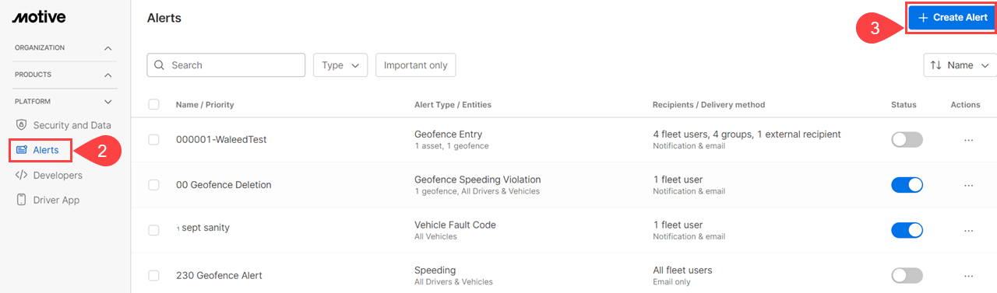Click the Create Alert button
Viewport: 997px width, 293px height.
(952, 17)
